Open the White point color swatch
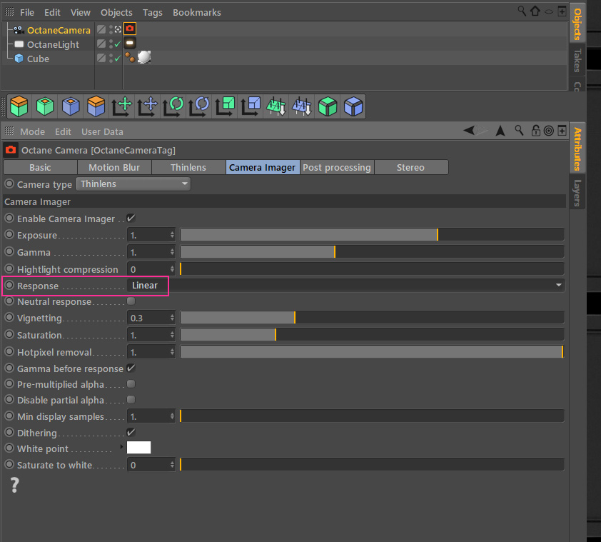601x542 pixels. point(138,447)
